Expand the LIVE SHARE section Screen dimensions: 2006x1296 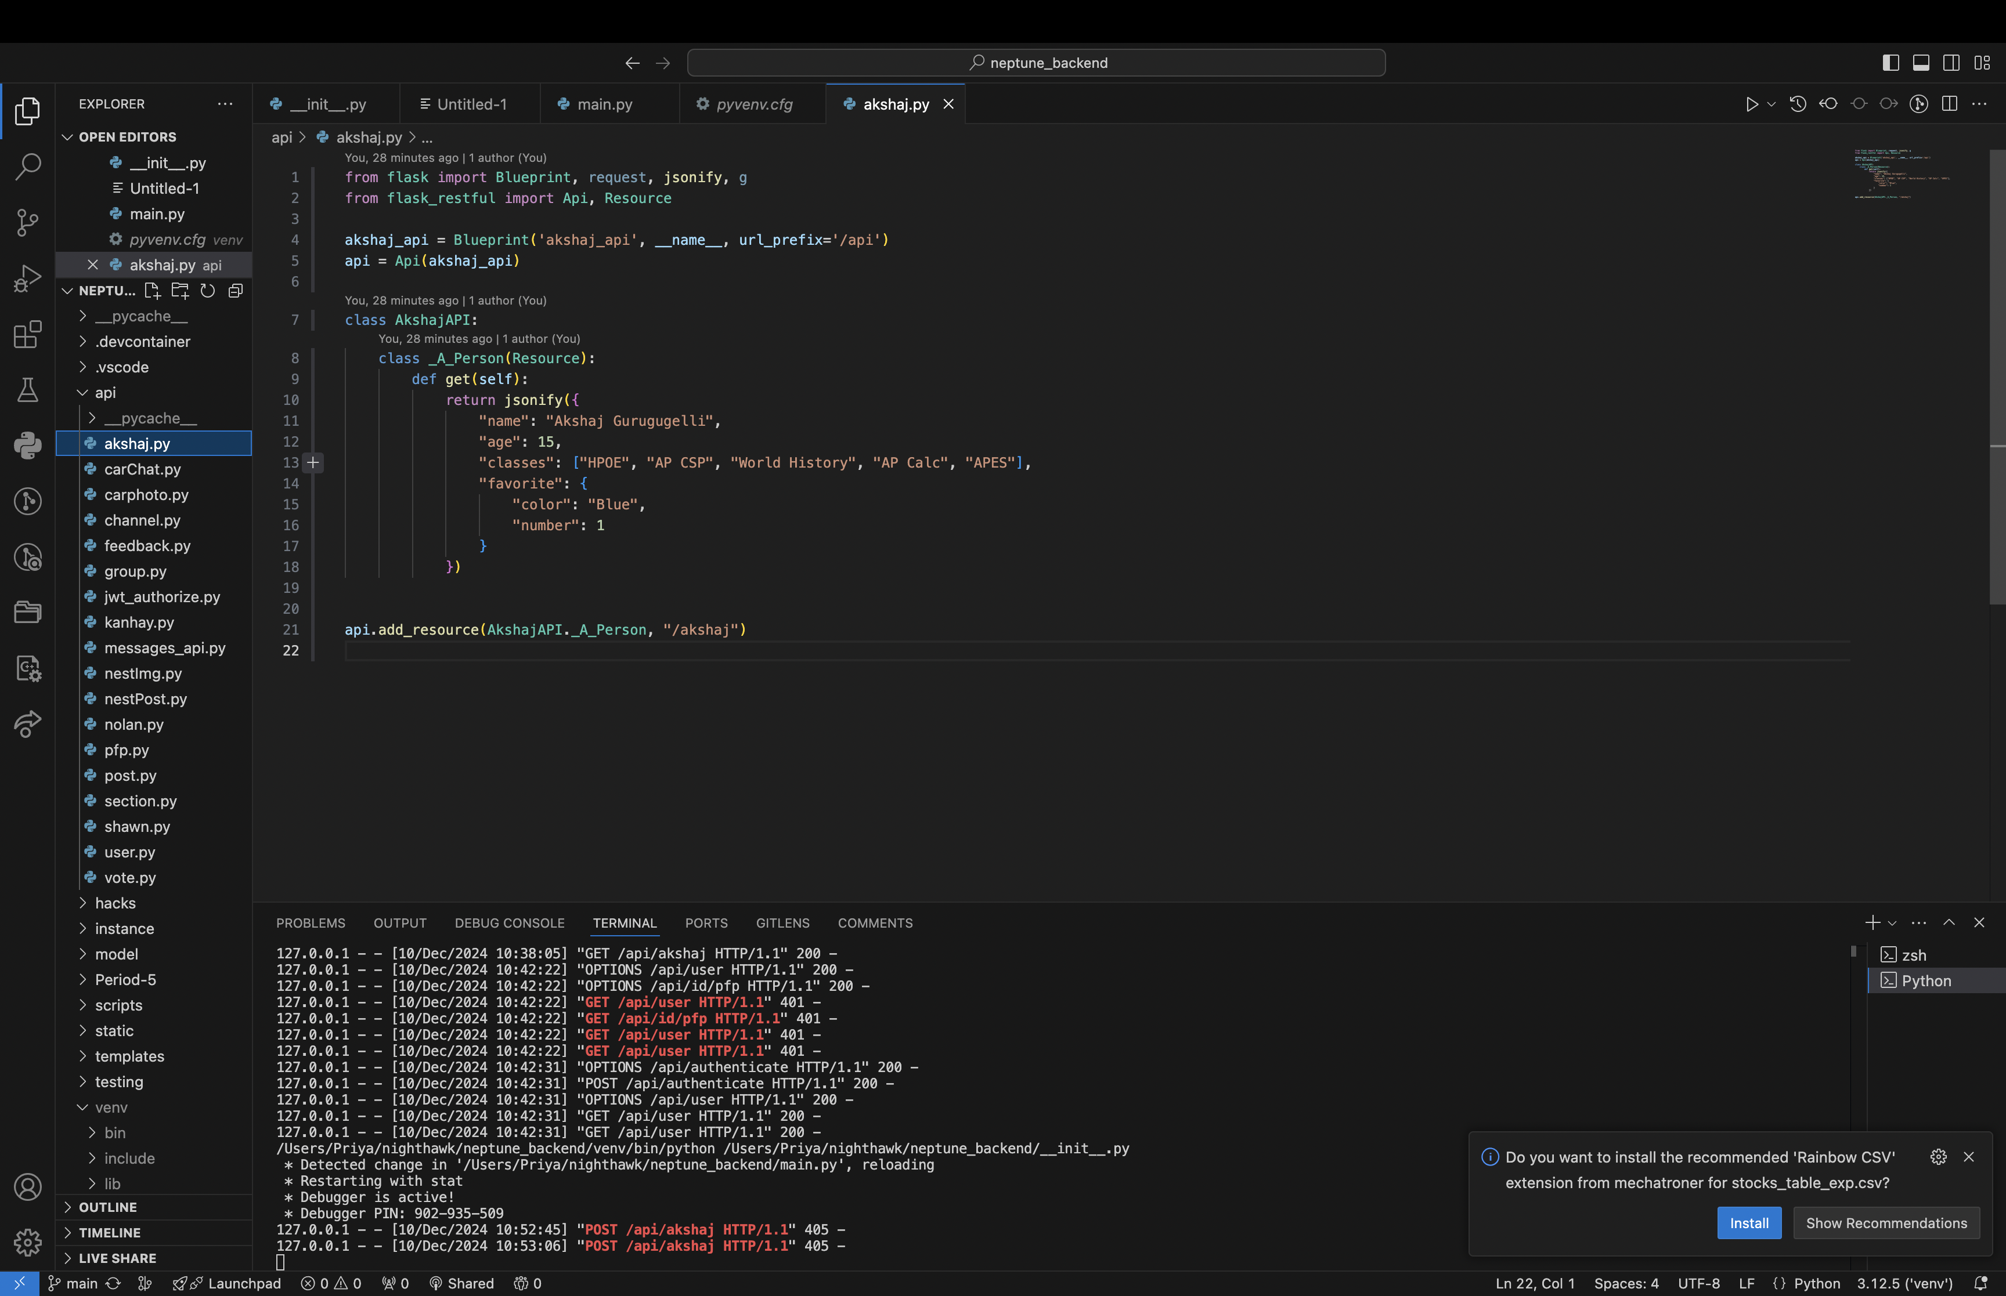tap(153, 1258)
